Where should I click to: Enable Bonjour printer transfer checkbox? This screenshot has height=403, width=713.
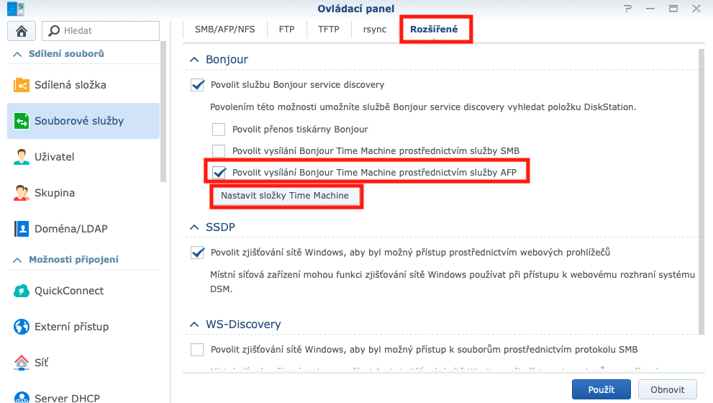(219, 130)
